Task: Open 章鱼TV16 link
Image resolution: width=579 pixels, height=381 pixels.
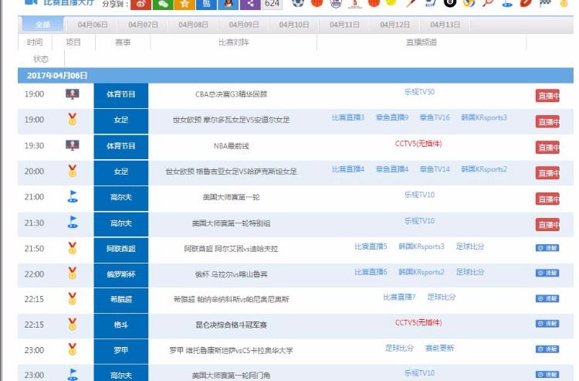Action: tap(435, 117)
